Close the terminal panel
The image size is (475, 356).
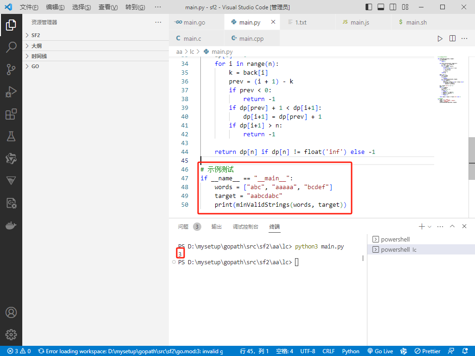464,226
